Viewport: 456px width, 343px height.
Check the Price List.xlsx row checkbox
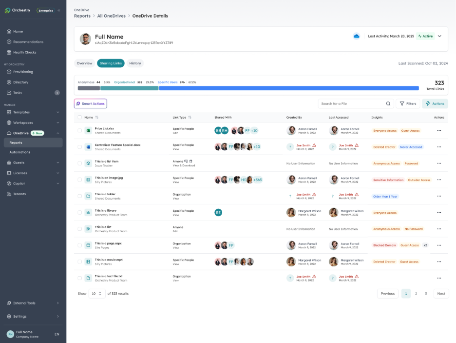point(80,130)
